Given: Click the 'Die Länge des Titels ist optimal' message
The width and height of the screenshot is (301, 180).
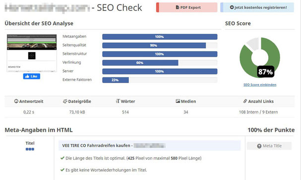Looking at the screenshot, I should 133,158.
